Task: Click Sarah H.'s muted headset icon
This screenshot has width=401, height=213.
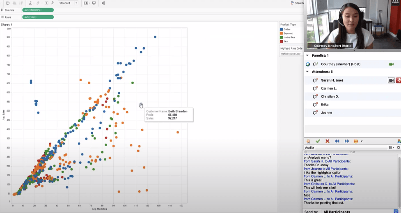Action: pos(315,80)
